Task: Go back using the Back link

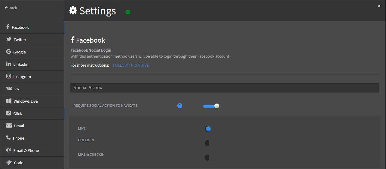Action: (11, 8)
